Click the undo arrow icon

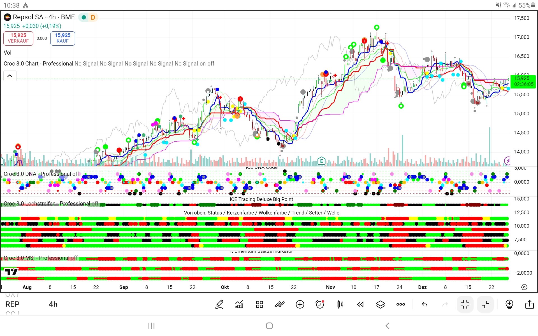(x=425, y=304)
